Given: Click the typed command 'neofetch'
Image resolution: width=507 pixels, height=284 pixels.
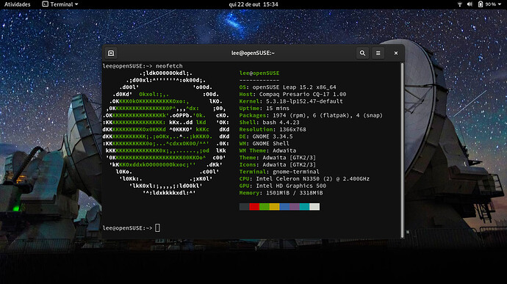Looking at the screenshot, I should 169,66.
